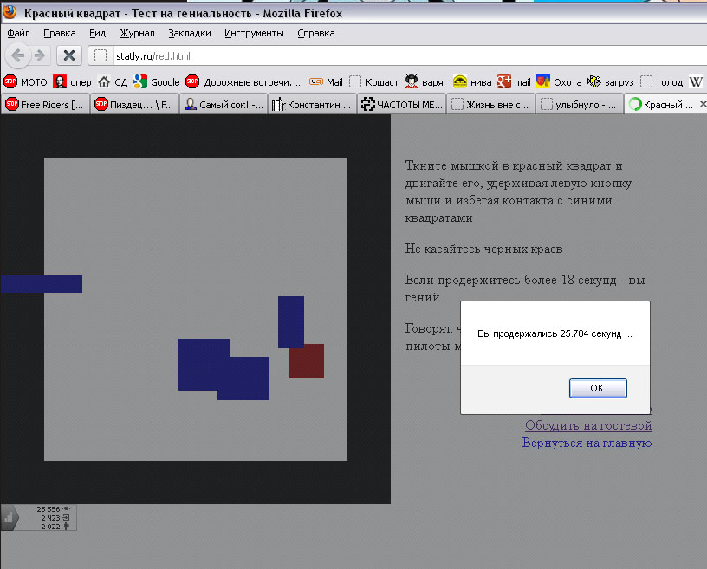Follow the Обсудить на гостевой link
Viewport: 707px width, 569px height.
(x=587, y=425)
